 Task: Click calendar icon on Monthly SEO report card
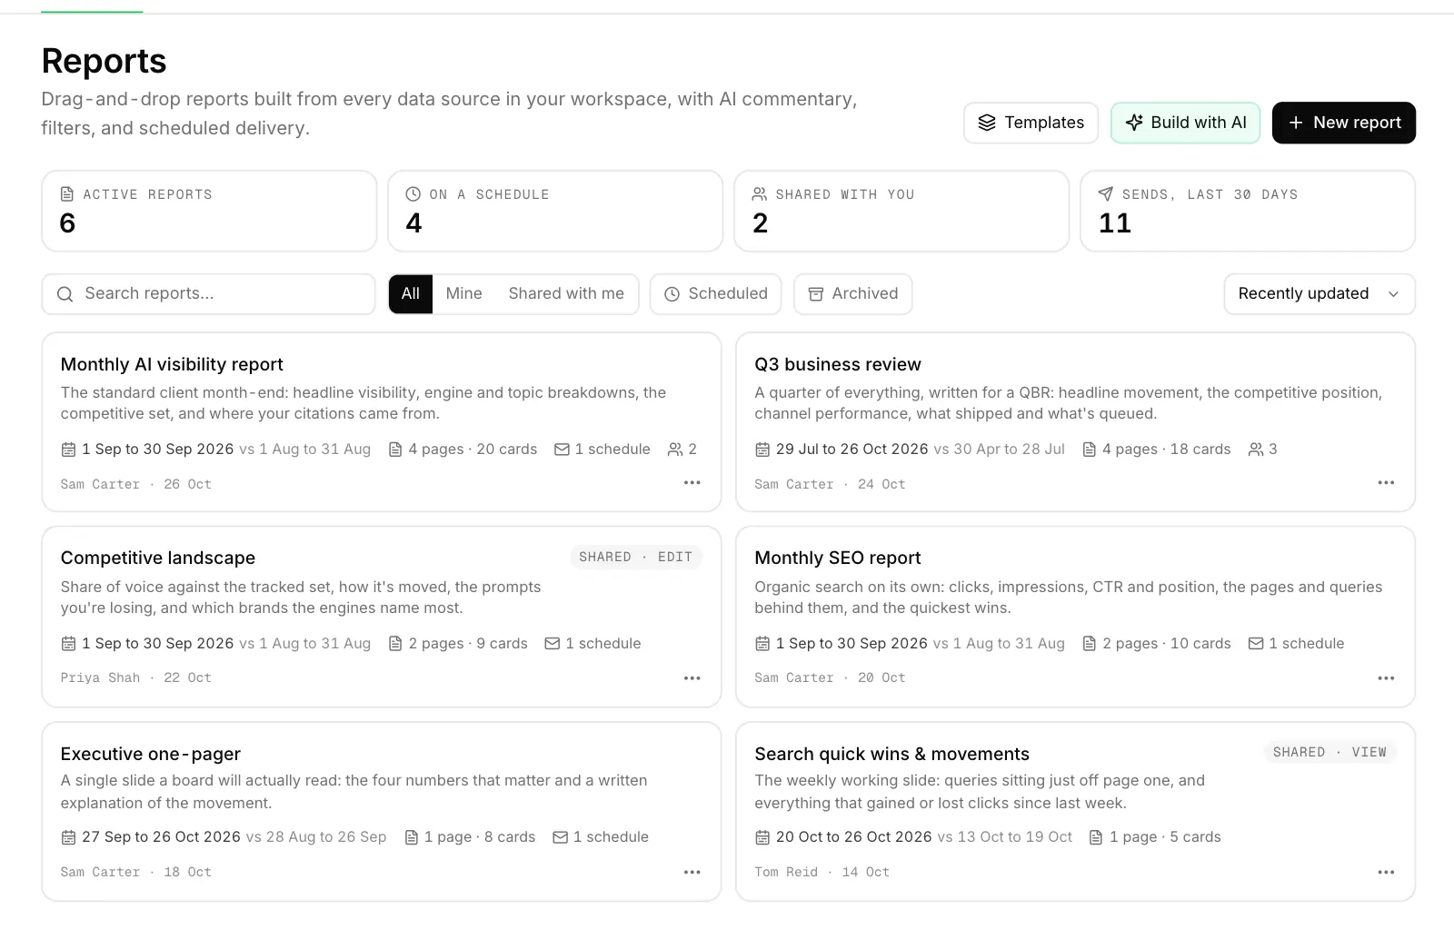coord(762,644)
